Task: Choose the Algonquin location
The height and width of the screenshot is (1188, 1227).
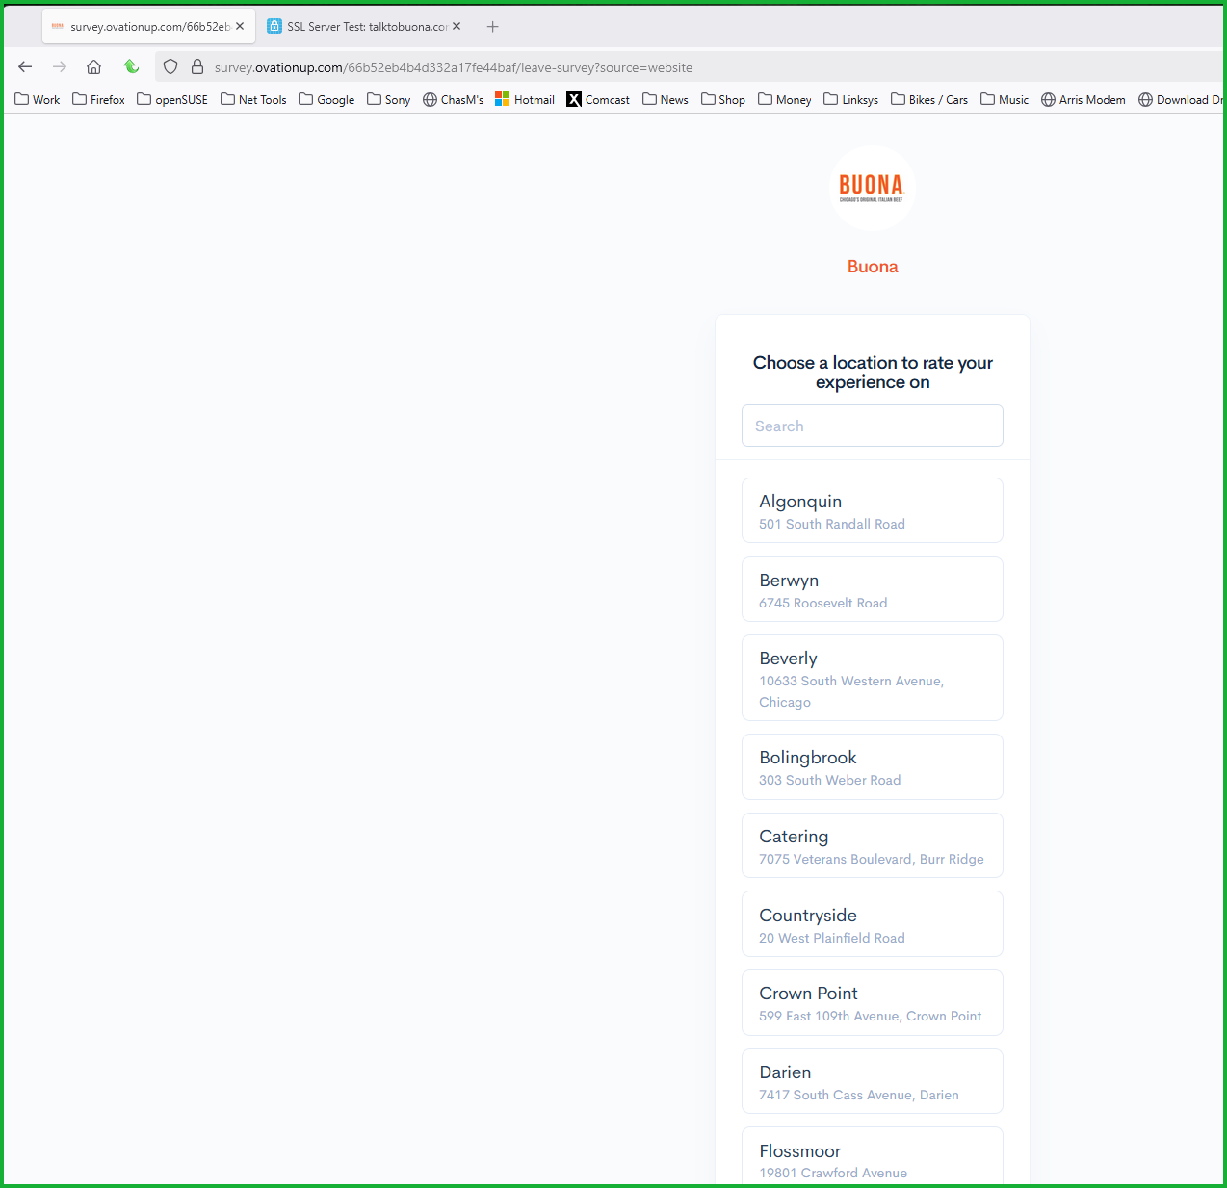Action: (x=873, y=510)
